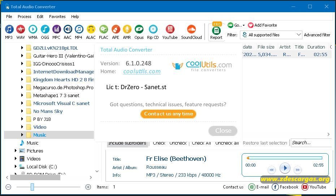Expand the highlighted Music folder arrow
The height and width of the screenshot is (196, 336).
(x=22, y=135)
